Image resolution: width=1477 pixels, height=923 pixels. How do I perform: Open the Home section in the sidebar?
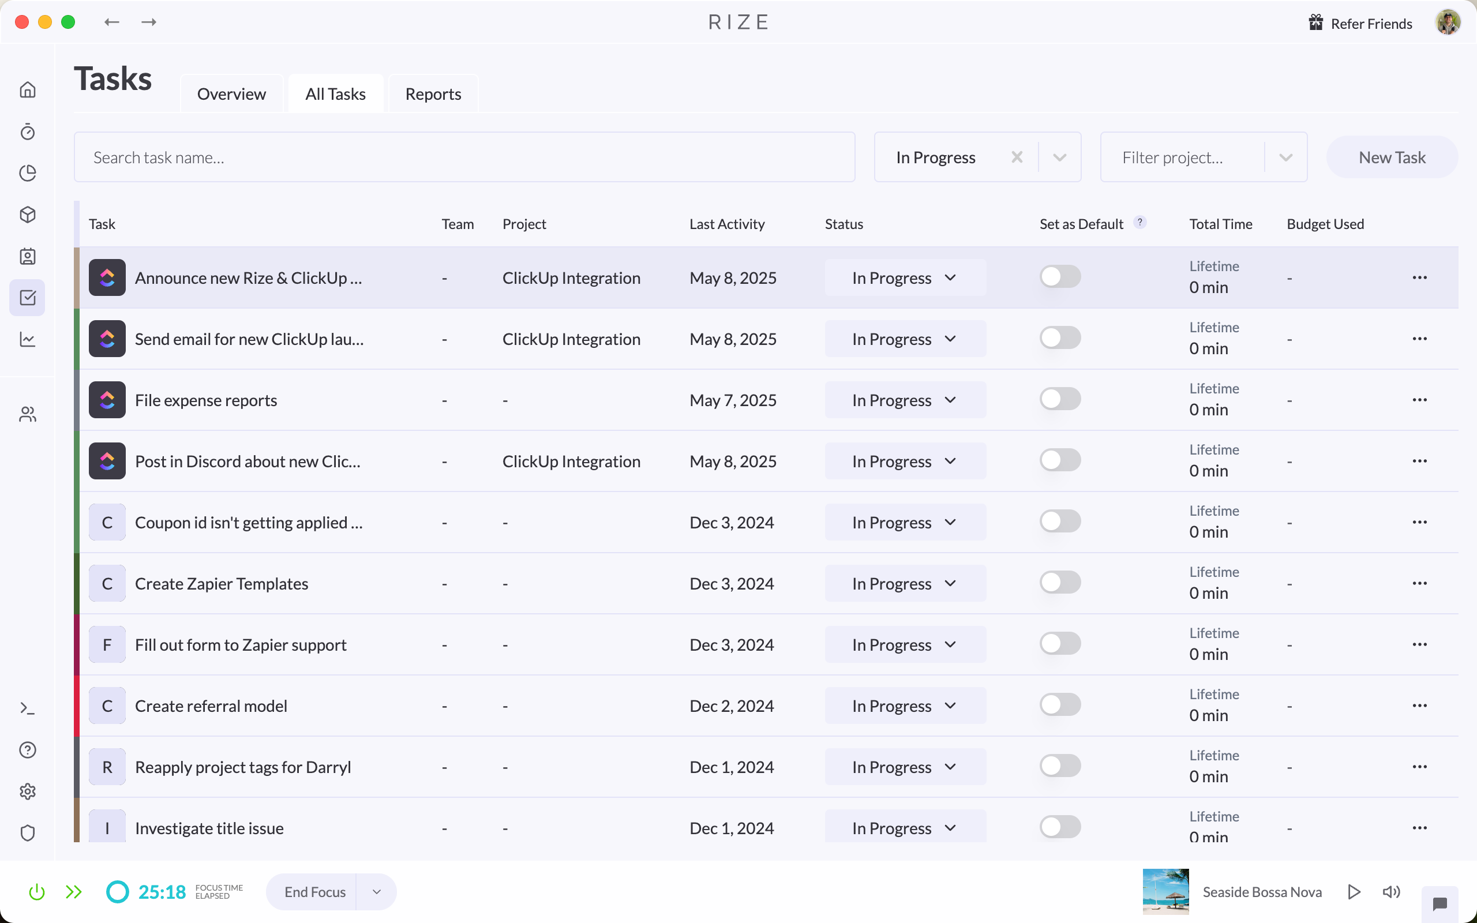click(x=28, y=89)
